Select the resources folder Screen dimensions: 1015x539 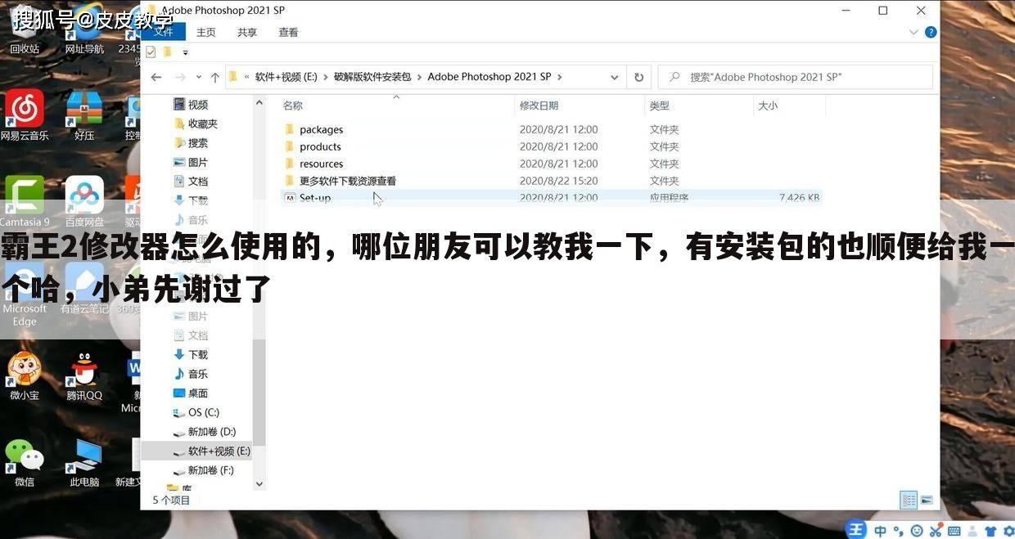(x=321, y=164)
